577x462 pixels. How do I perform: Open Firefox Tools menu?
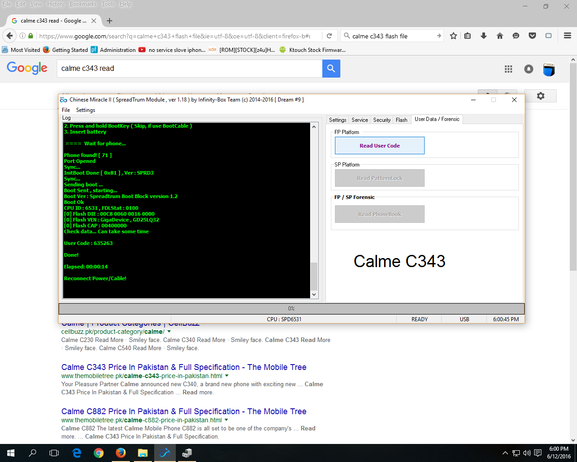108,4
